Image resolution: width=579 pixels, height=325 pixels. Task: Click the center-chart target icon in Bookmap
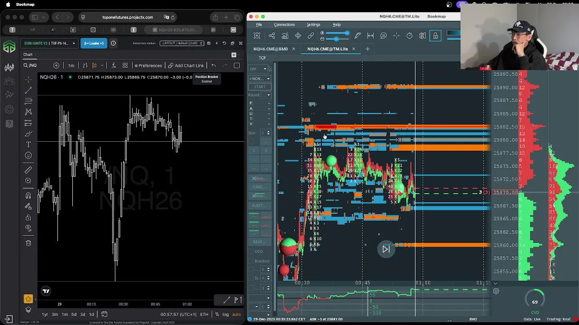257,36
